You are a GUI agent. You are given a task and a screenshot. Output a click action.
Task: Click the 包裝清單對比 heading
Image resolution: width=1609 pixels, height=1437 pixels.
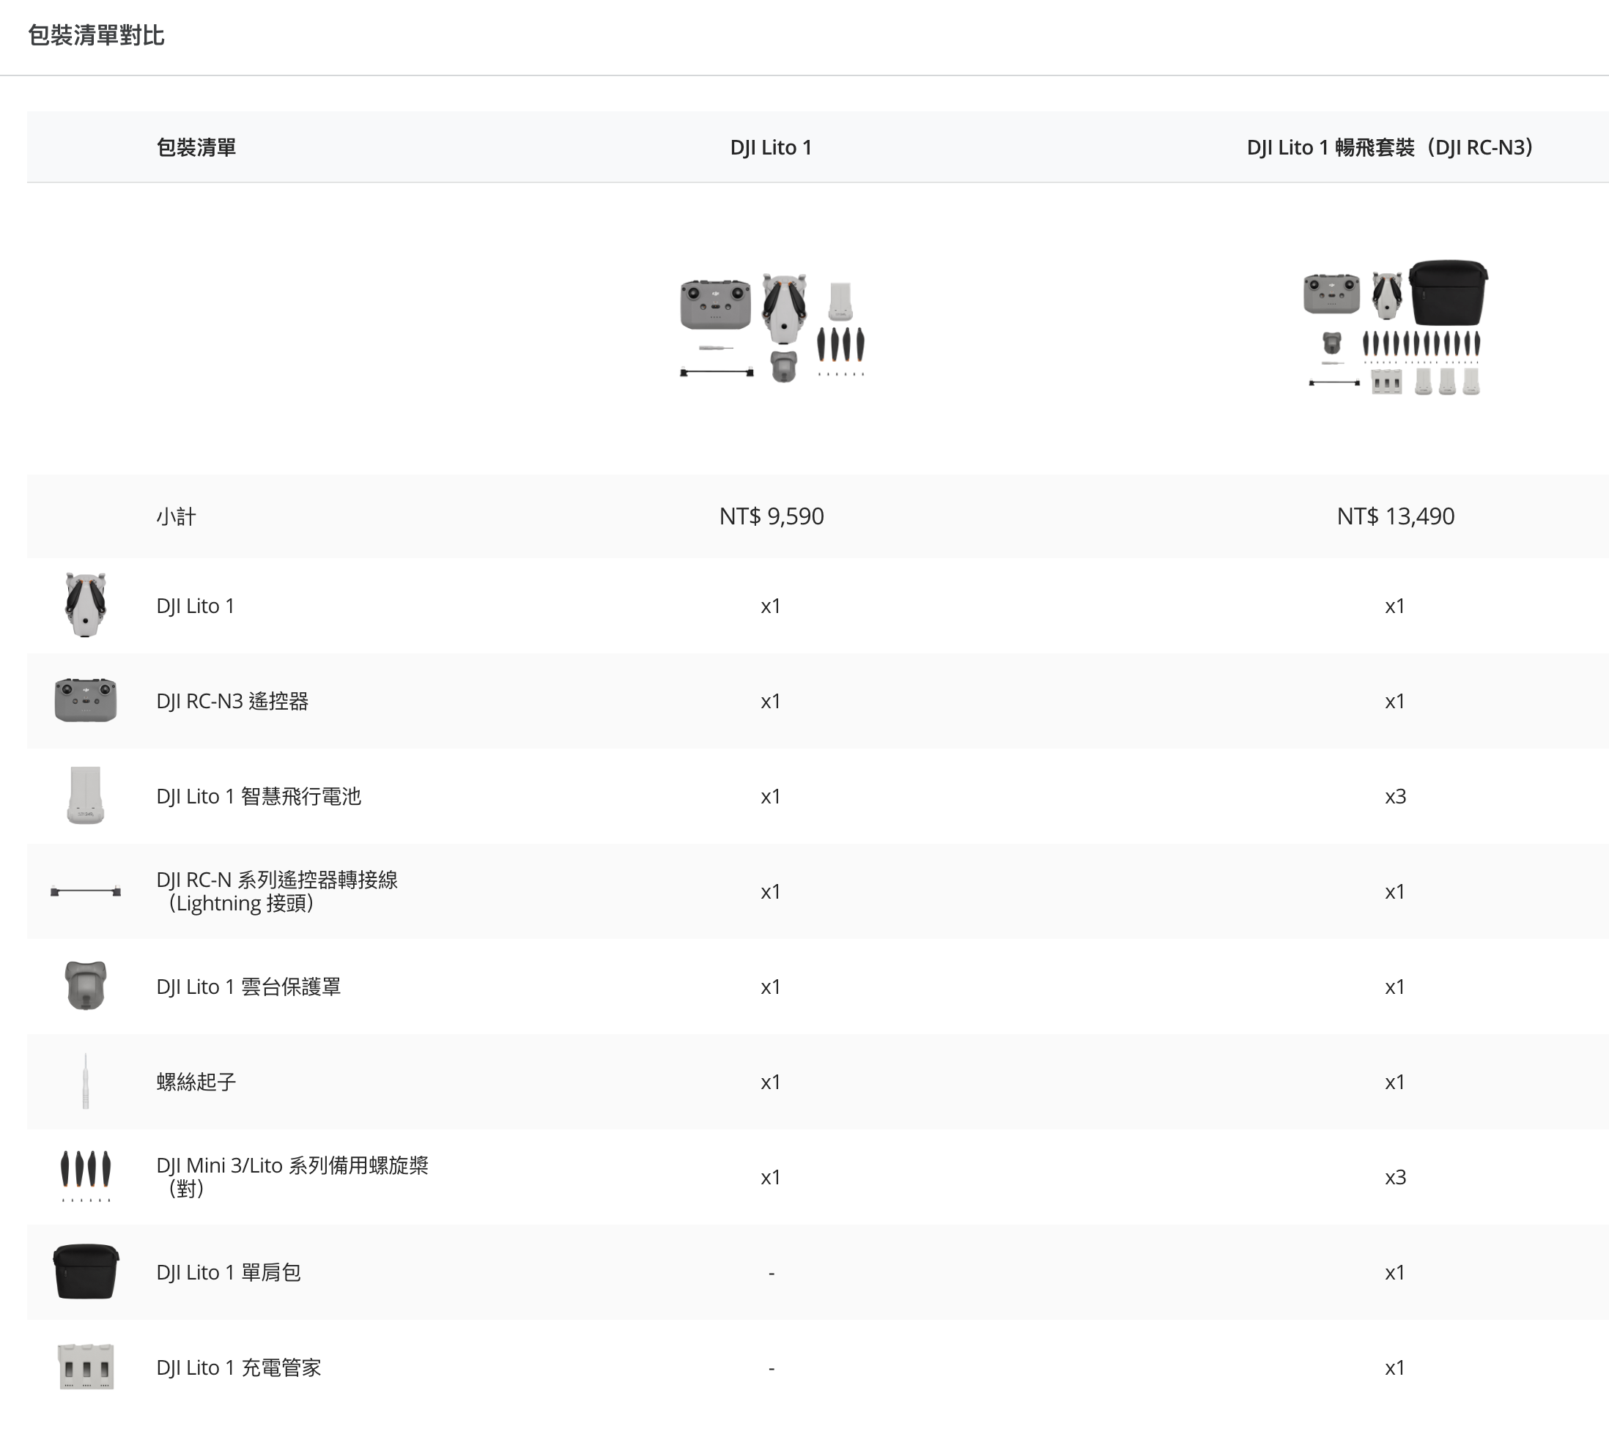95,36
